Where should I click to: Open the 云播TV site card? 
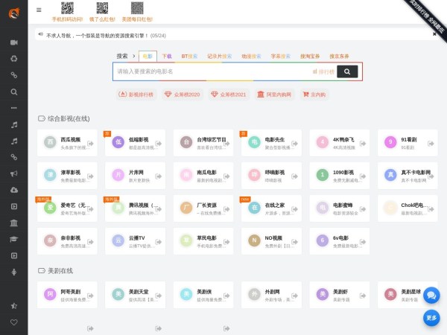135,241
